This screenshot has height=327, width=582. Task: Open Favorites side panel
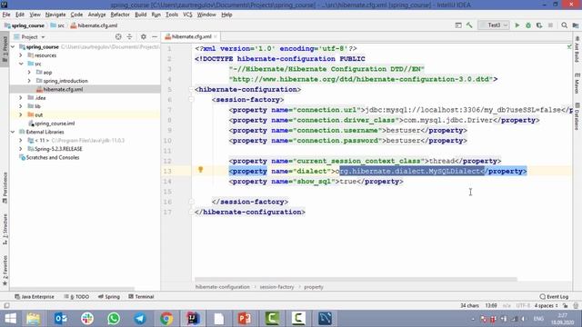[x=5, y=271]
